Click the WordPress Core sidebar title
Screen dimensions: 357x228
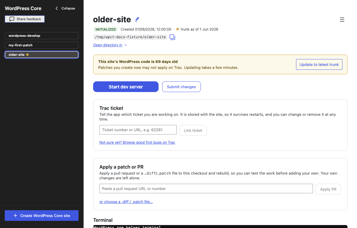pos(23,8)
